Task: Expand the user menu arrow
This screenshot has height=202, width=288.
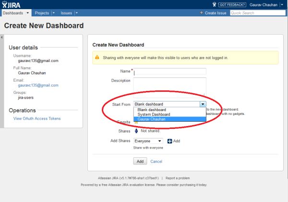Action: 282,5
